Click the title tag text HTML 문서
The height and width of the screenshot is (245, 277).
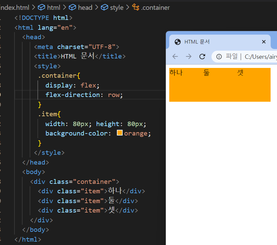[78, 56]
